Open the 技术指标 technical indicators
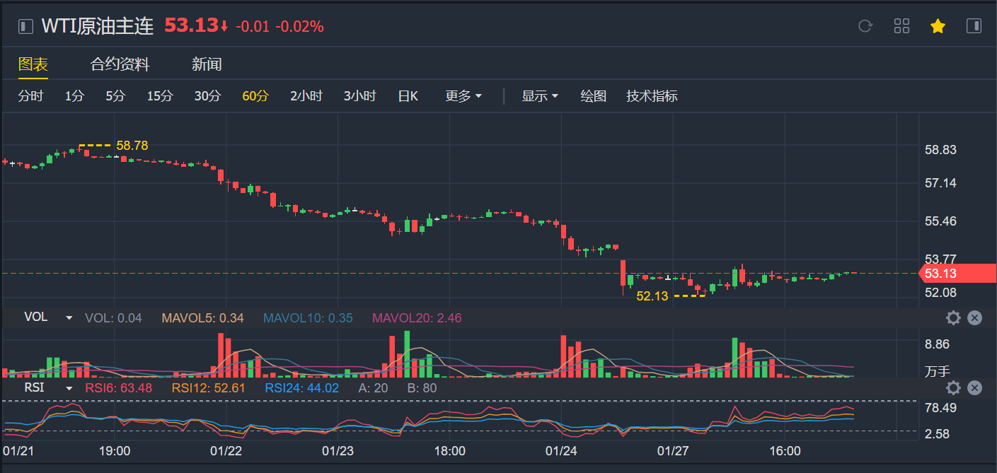This screenshot has height=473, width=997. 652,96
